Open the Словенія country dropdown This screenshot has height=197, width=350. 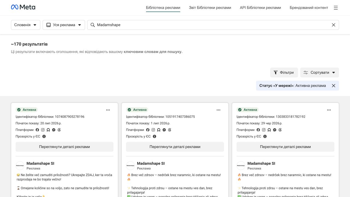[25, 25]
